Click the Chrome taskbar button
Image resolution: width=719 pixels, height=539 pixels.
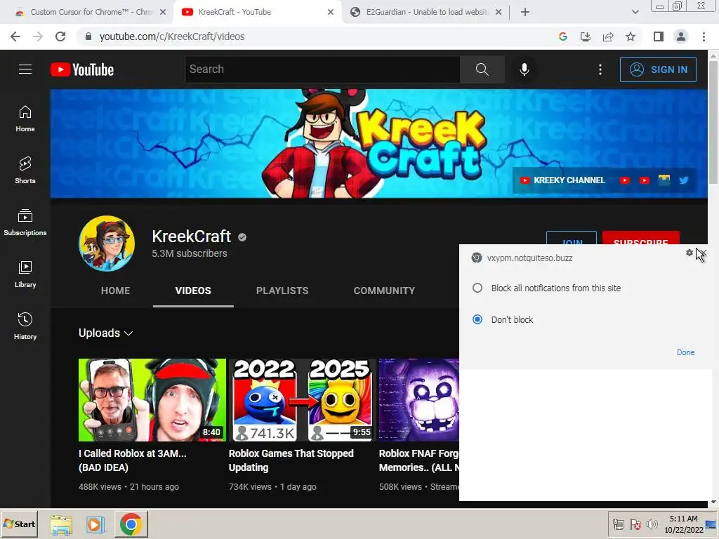[x=131, y=524]
